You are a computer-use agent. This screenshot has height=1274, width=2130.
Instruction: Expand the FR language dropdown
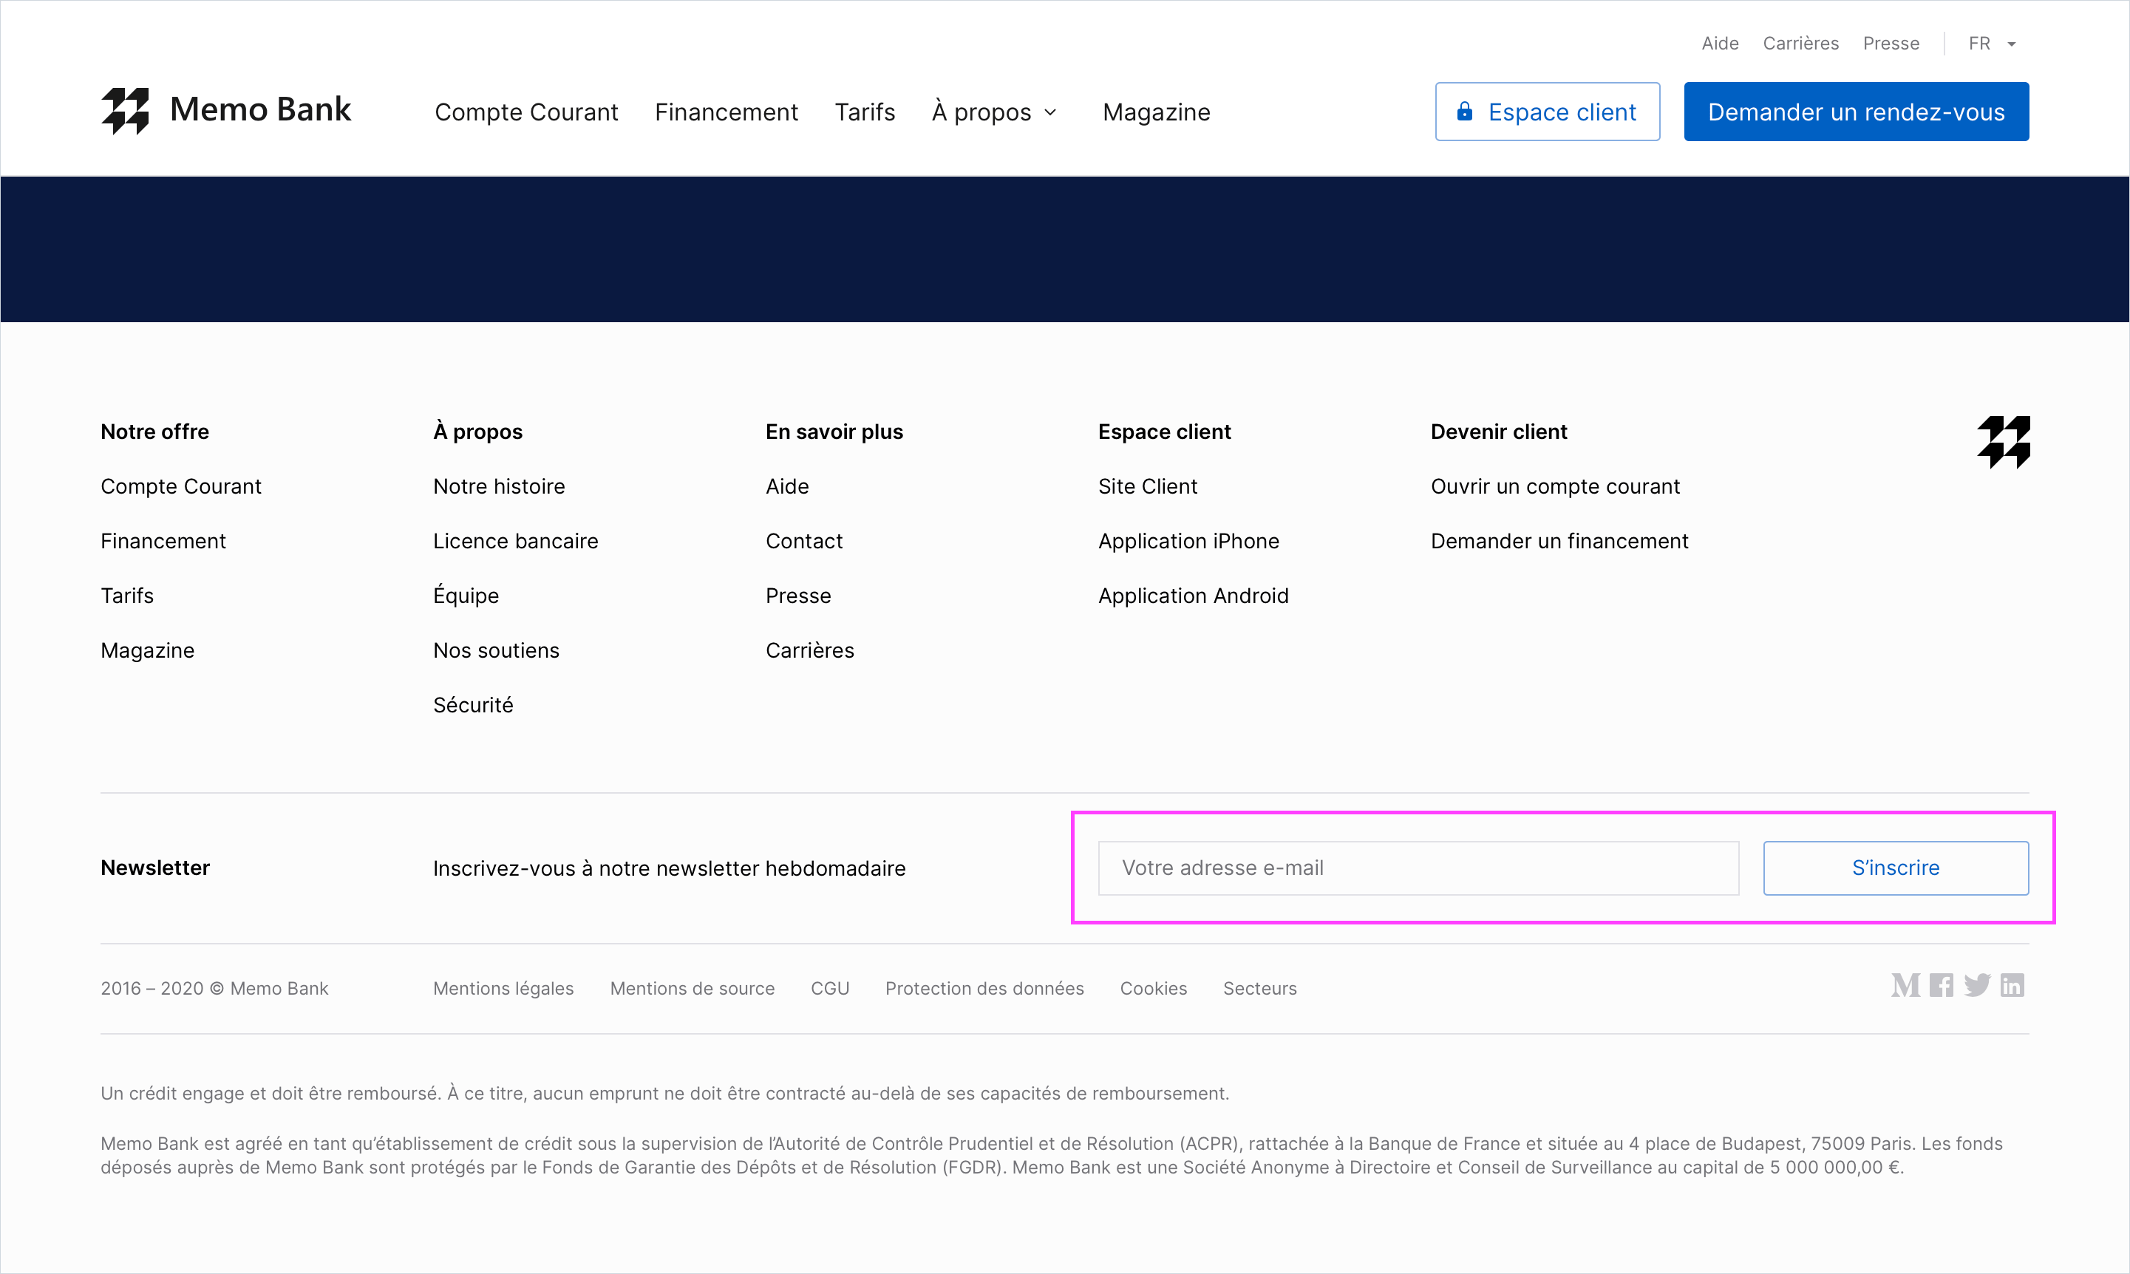2013,43
